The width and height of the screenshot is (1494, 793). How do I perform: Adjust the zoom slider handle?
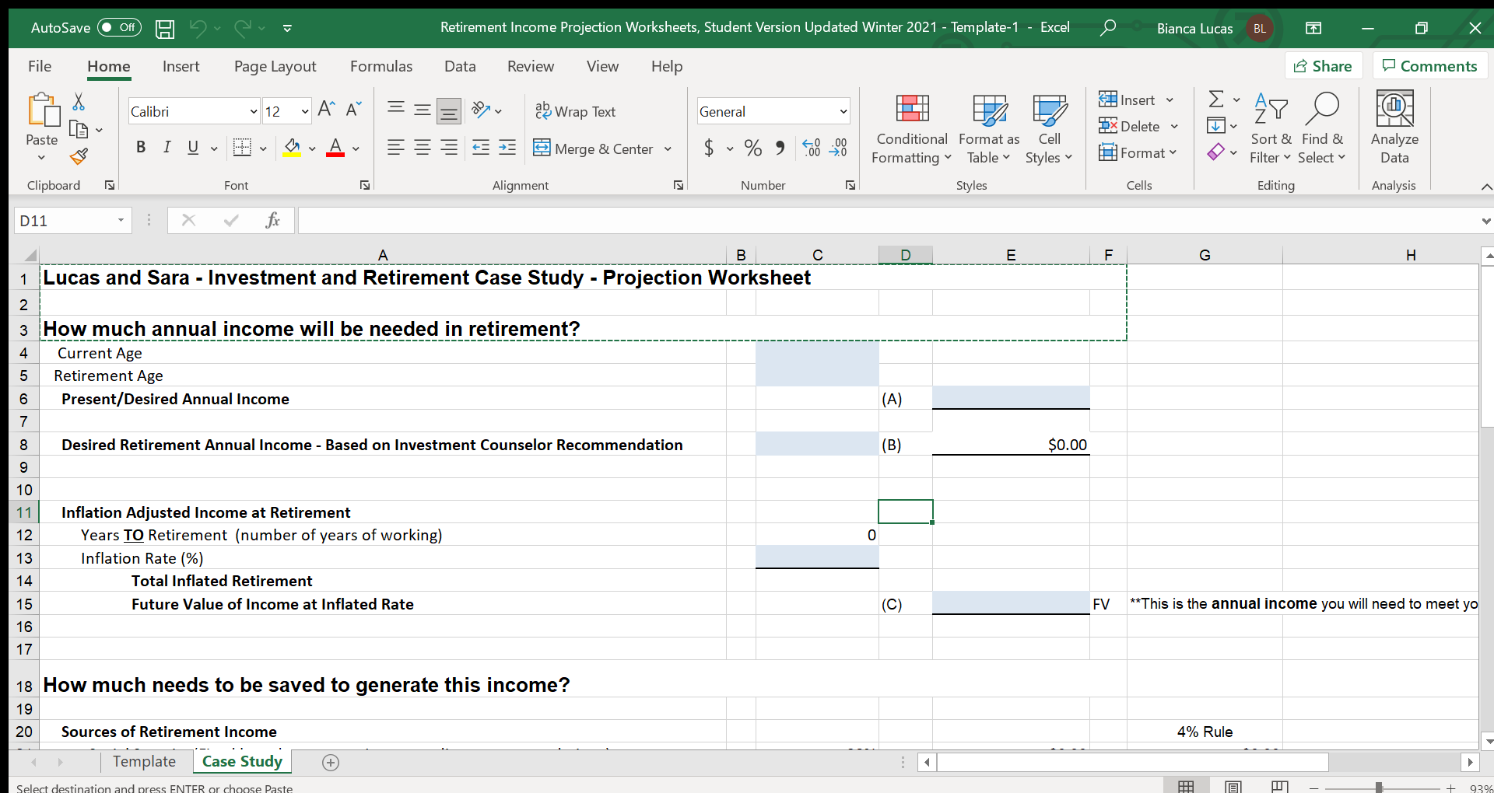click(x=1379, y=788)
